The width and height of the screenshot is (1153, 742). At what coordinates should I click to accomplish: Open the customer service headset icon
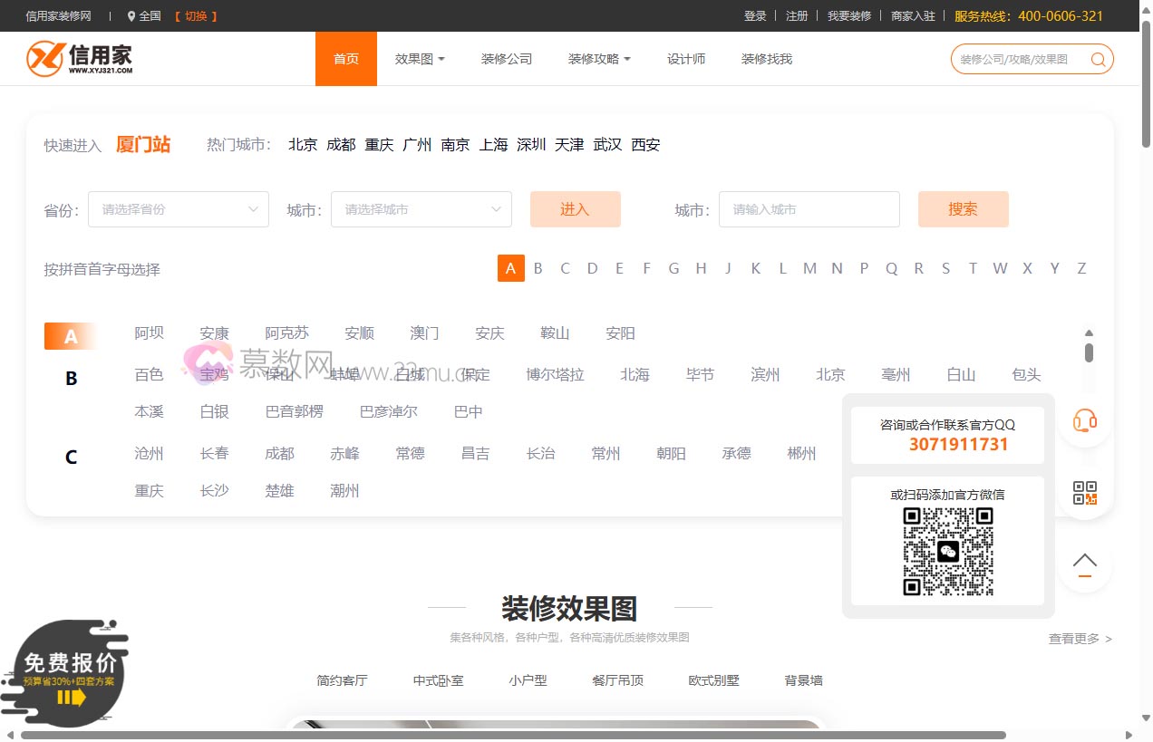click(x=1084, y=419)
